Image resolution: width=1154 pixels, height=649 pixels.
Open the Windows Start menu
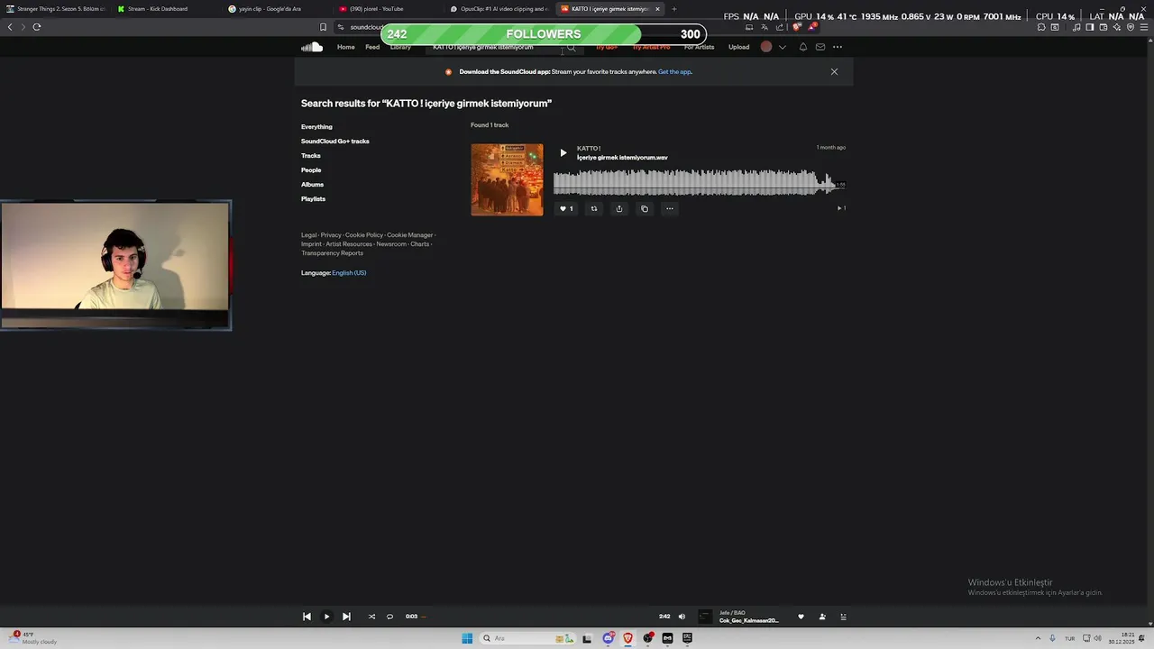467,638
